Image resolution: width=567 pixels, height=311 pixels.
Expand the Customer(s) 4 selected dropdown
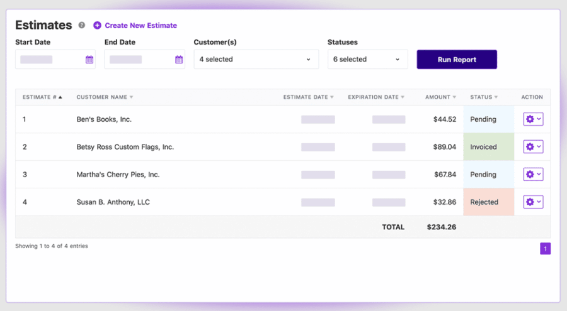256,59
